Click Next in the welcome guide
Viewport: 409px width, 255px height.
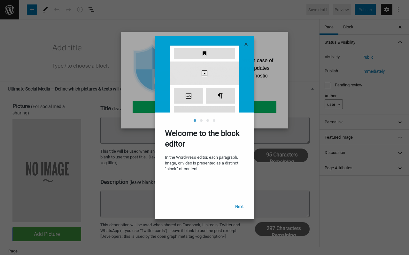239,207
